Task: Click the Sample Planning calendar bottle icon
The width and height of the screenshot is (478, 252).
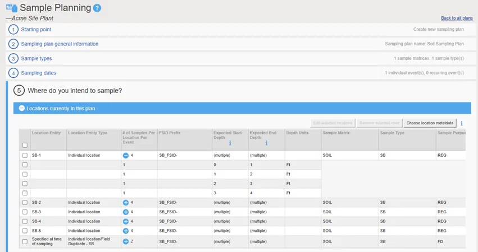Action: pyautogui.click(x=12, y=8)
